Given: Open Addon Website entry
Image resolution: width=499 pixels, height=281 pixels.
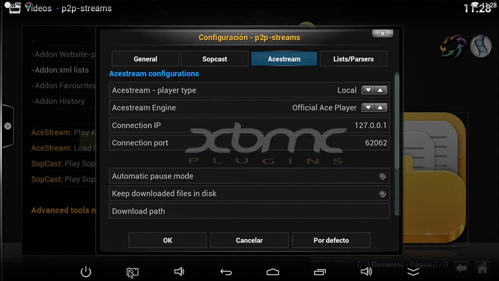Looking at the screenshot, I should click(64, 54).
